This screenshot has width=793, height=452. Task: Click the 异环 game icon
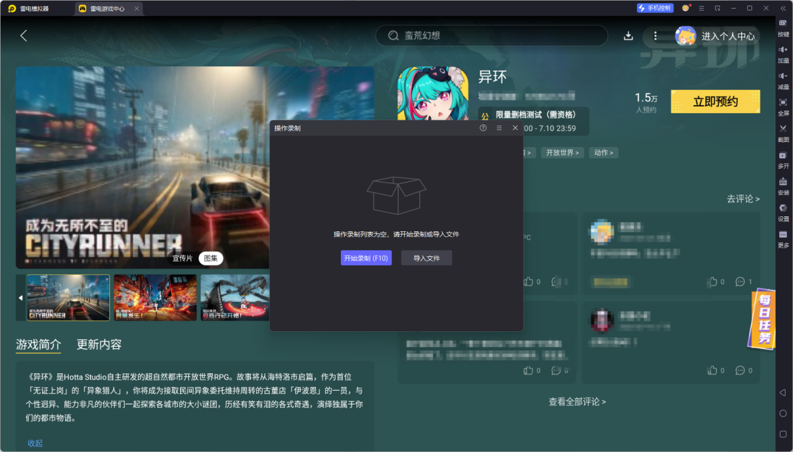[x=433, y=94]
